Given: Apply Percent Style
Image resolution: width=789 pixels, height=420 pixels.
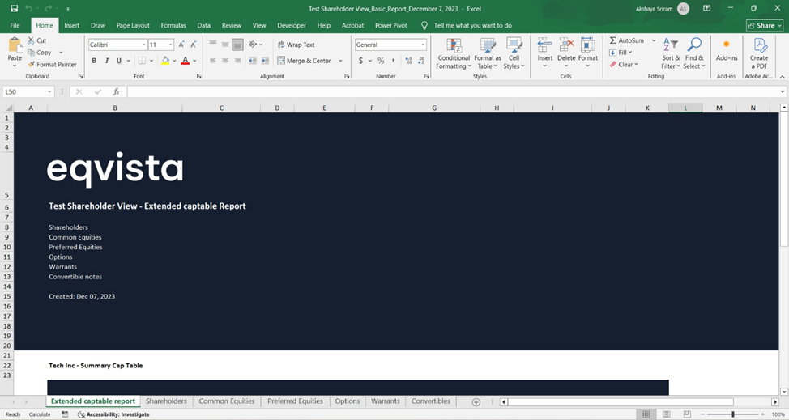Looking at the screenshot, I should coord(381,60).
